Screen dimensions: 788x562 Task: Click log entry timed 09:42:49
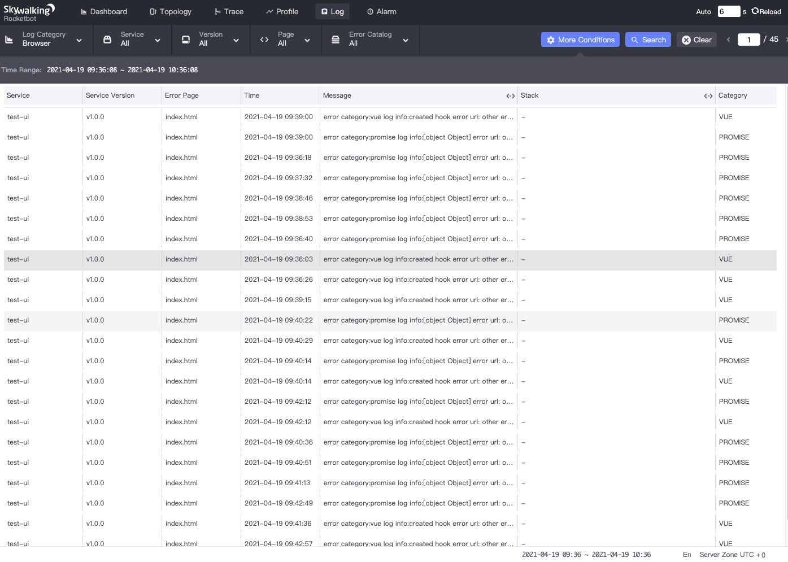pyautogui.click(x=390, y=503)
